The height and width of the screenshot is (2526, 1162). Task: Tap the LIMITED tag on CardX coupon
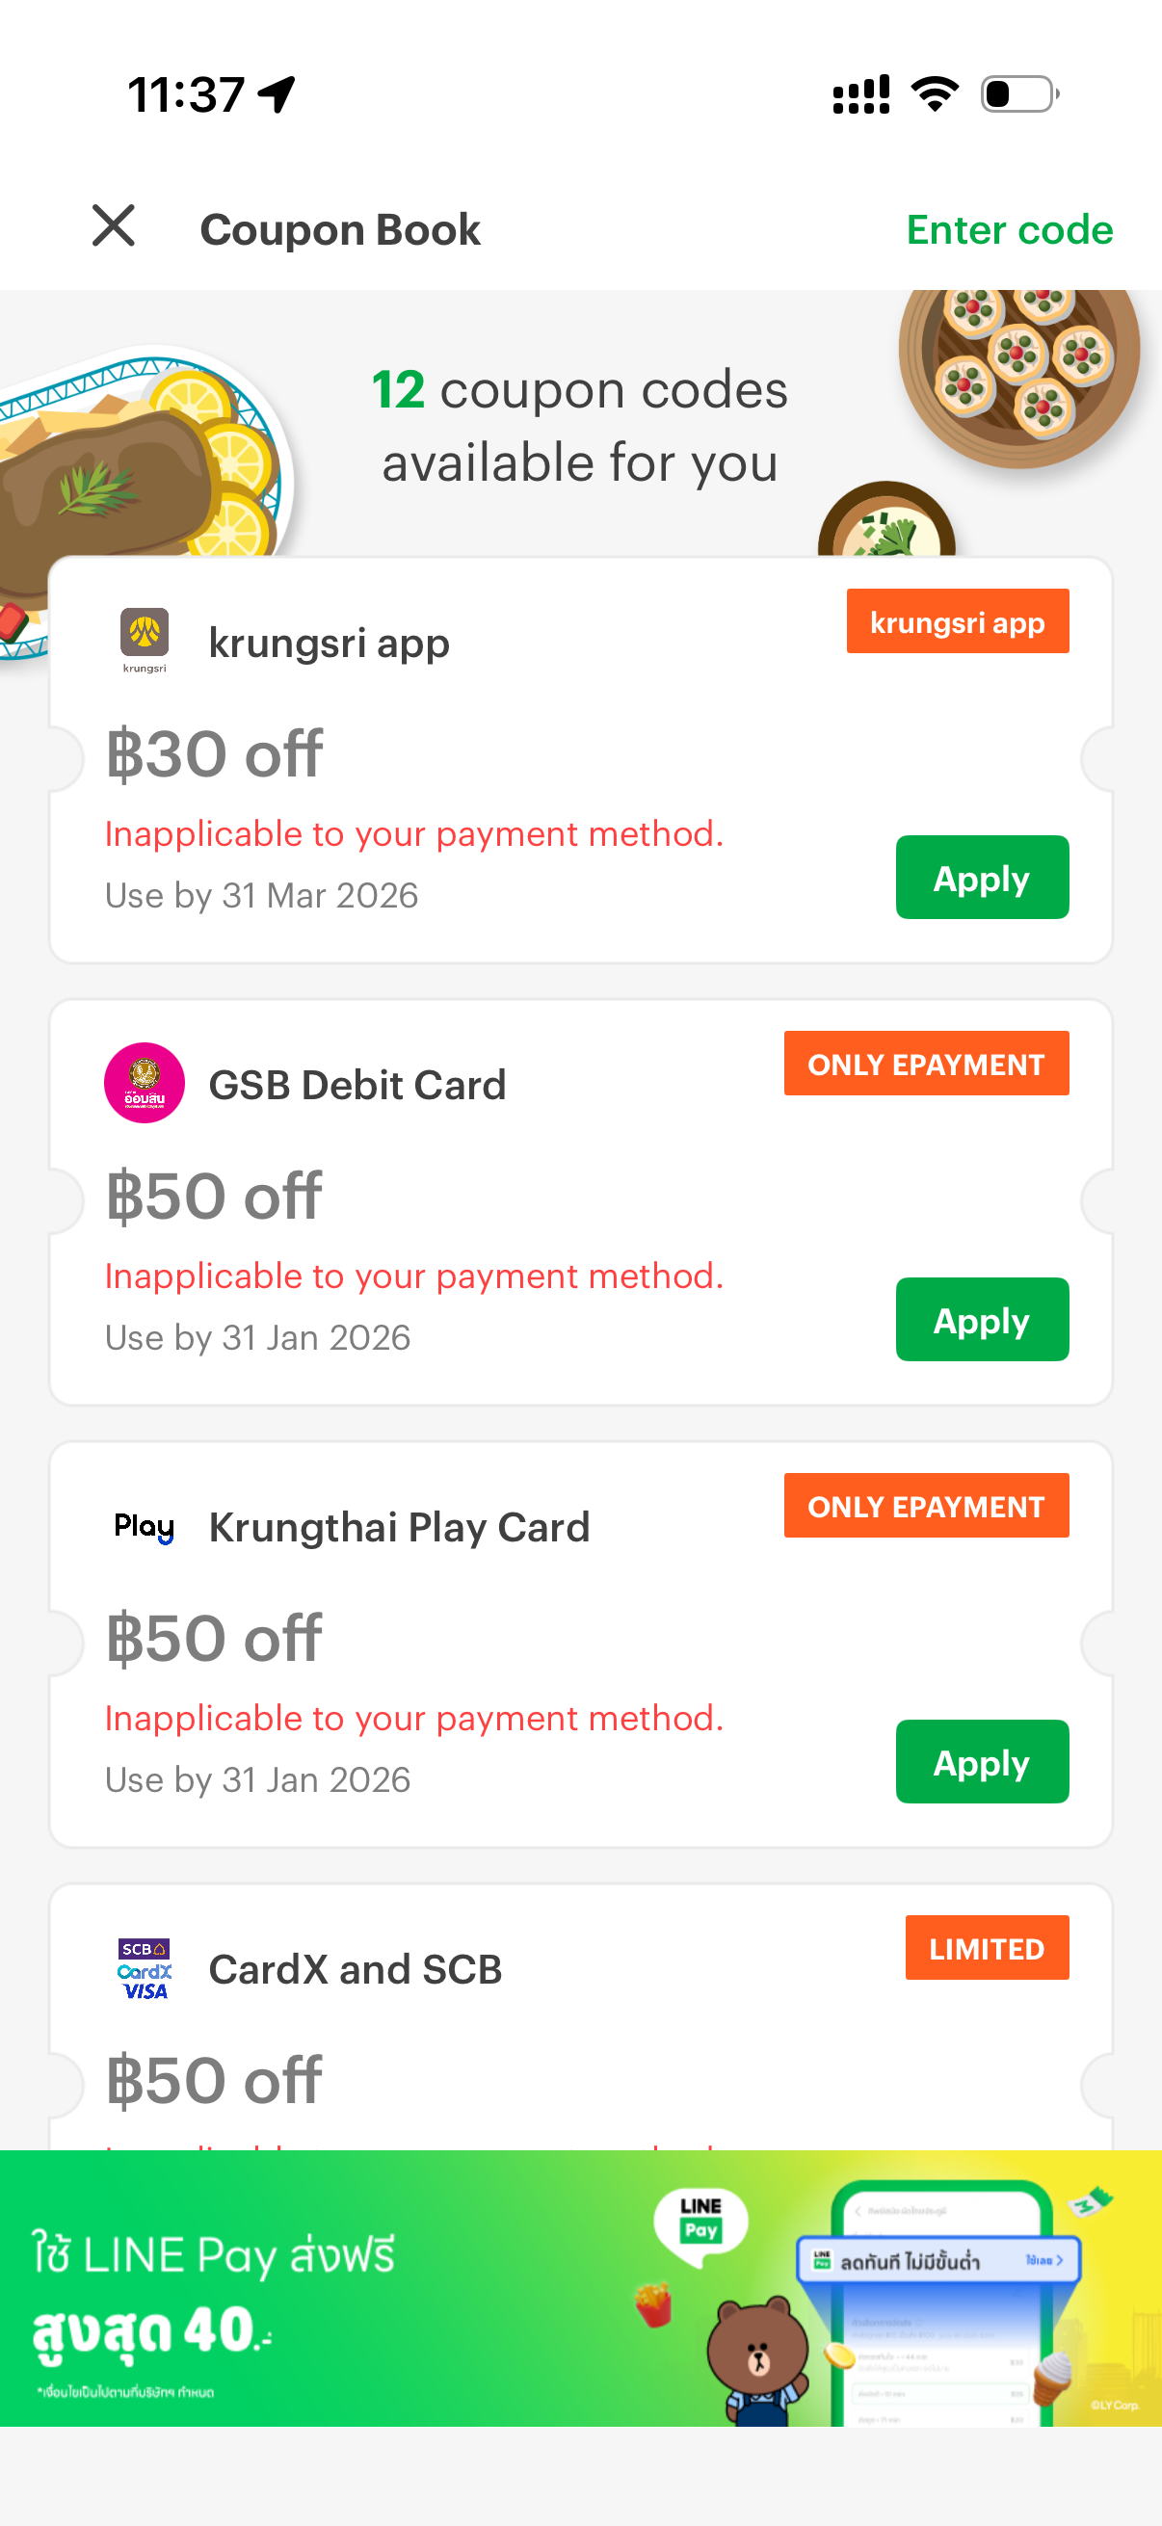pyautogui.click(x=987, y=1948)
